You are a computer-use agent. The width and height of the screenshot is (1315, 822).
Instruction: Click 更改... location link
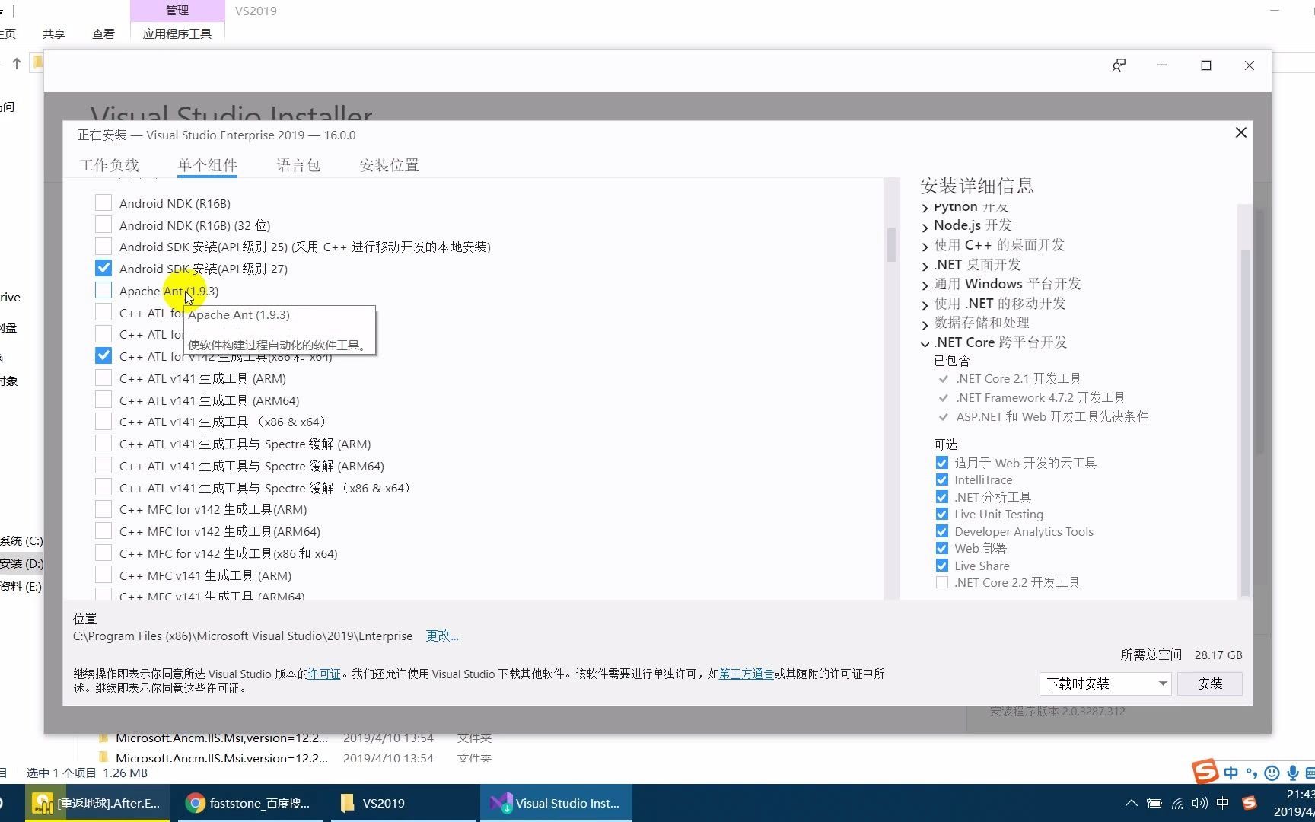click(442, 636)
